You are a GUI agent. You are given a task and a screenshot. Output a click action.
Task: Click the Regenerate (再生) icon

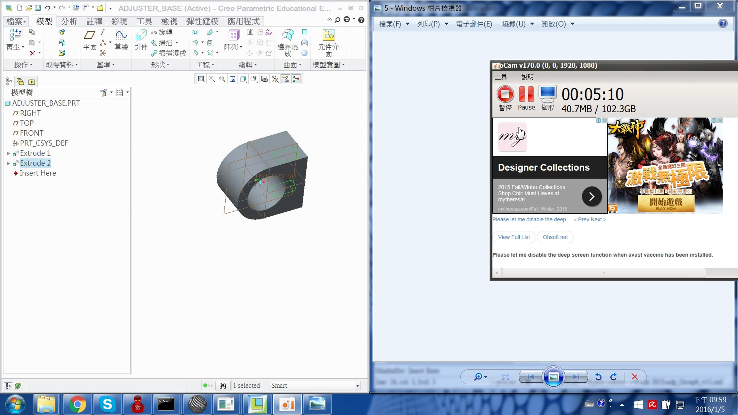click(x=15, y=40)
